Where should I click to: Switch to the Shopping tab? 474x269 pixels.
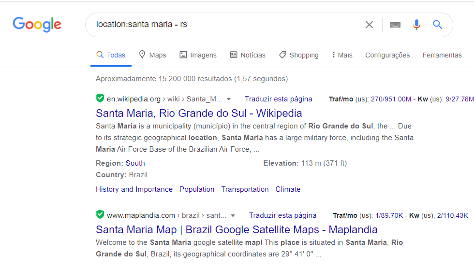(x=299, y=55)
